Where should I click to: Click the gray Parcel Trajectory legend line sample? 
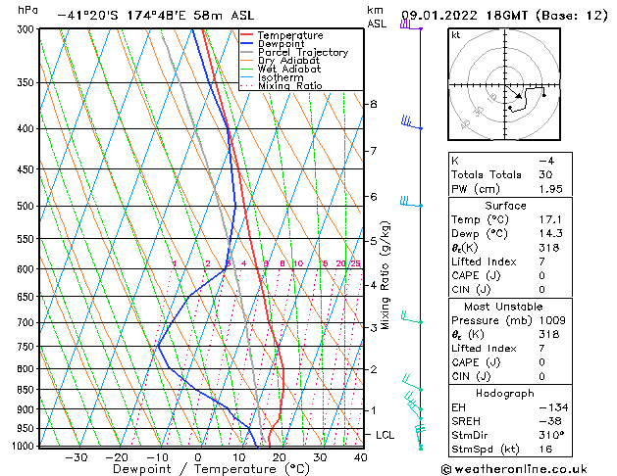[x=247, y=52]
